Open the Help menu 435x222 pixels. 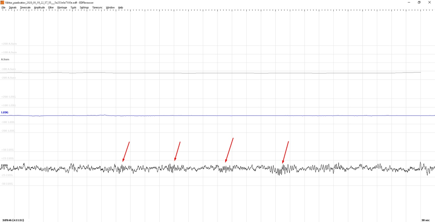coord(121,7)
